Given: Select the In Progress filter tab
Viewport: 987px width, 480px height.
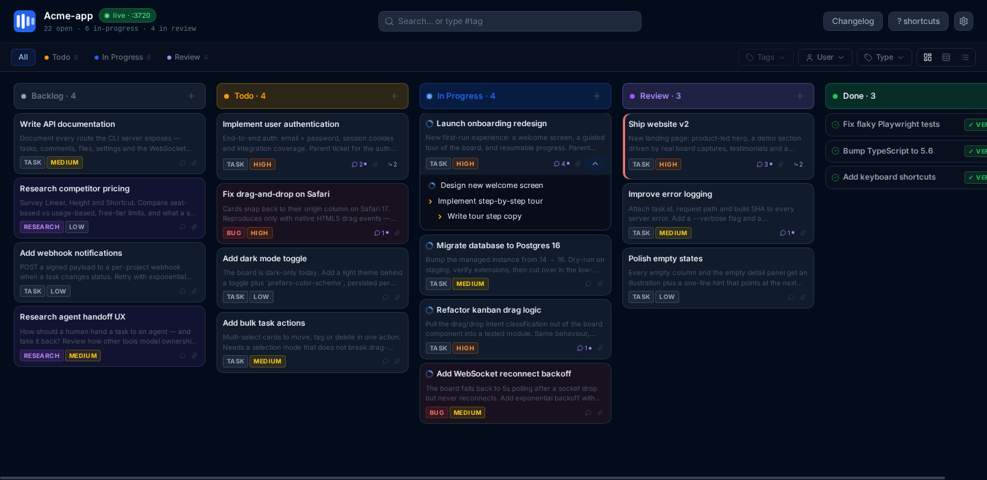Looking at the screenshot, I should tap(123, 58).
